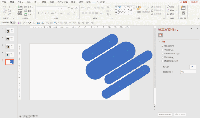This screenshot has width=200, height=118.
Task: Open the Layout (版式) dropdown
Action: point(29,7)
